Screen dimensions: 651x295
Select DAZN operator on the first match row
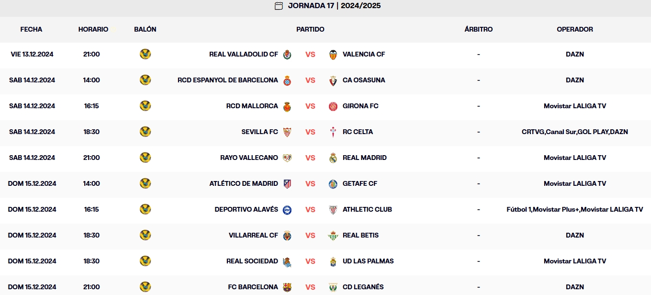[x=575, y=54]
